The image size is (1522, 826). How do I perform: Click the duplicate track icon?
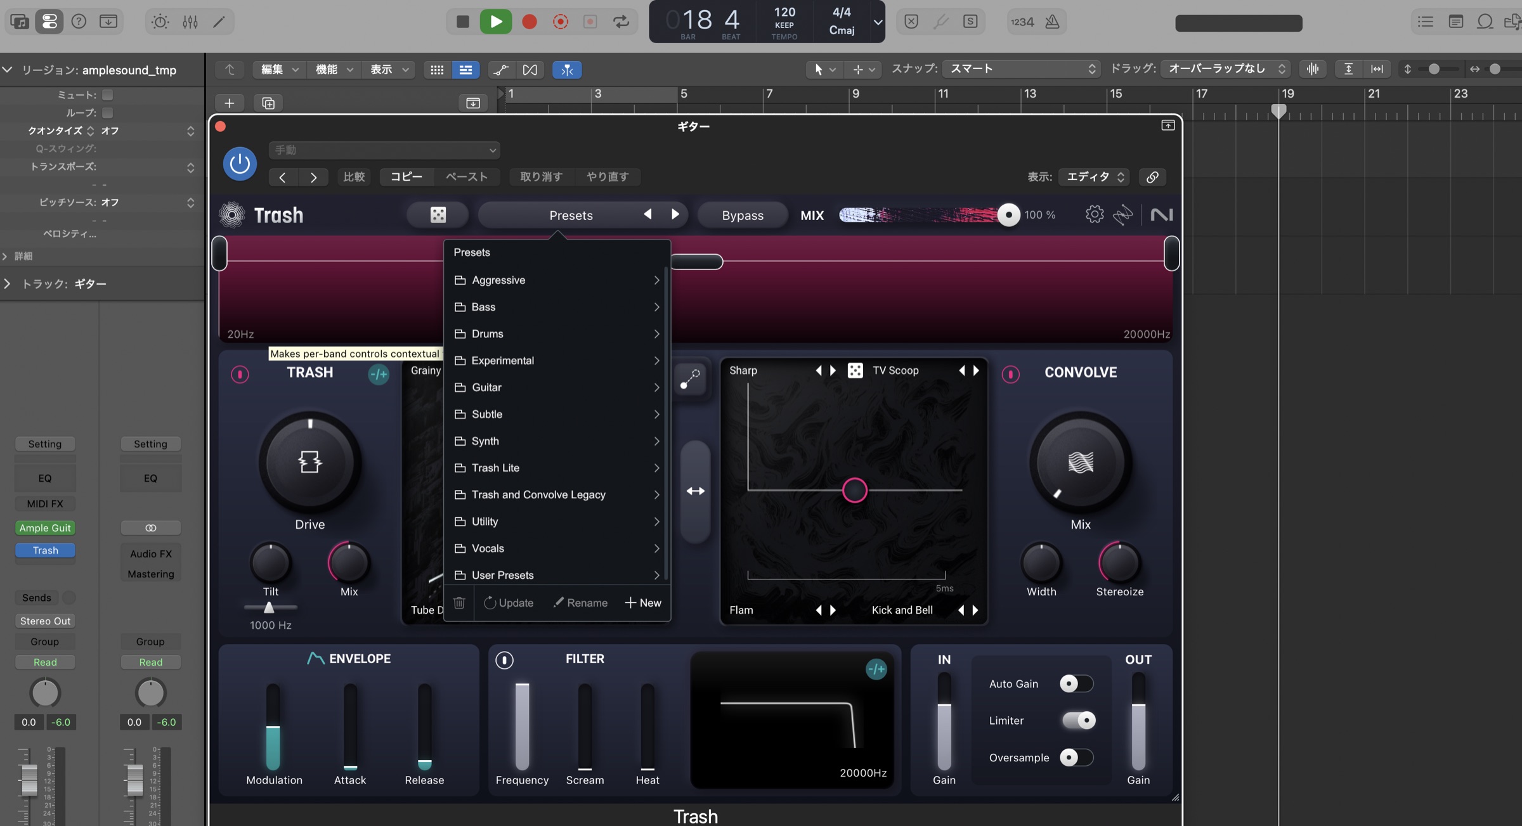coord(268,103)
